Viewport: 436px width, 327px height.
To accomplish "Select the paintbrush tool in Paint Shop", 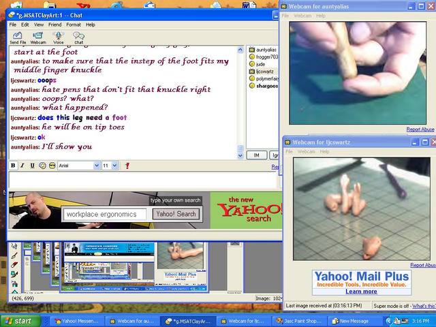I will coord(14,255).
